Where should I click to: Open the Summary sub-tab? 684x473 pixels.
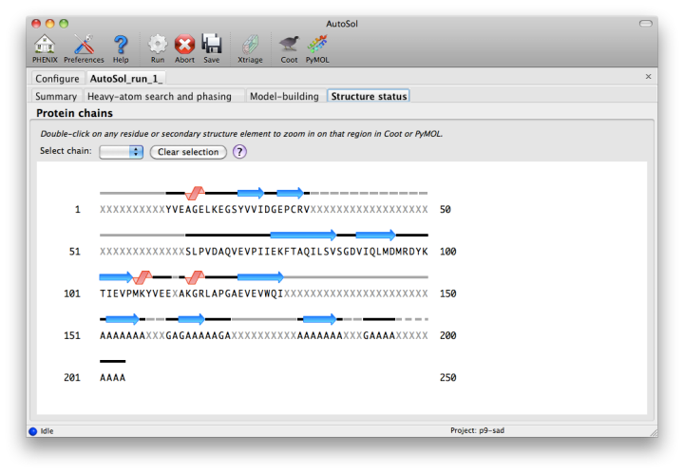(56, 97)
